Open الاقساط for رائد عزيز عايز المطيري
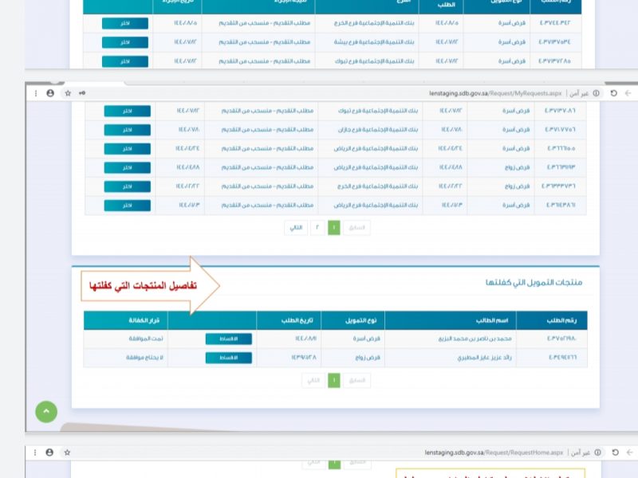638x478 pixels. coord(229,358)
